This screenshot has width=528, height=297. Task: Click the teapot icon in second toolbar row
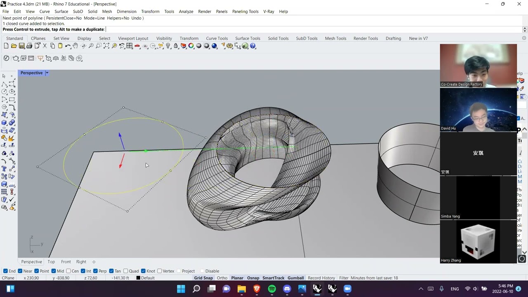coord(16,58)
